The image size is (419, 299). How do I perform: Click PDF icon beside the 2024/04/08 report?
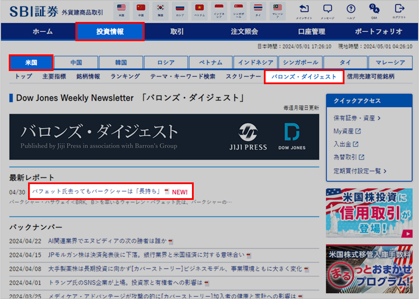tap(306, 270)
